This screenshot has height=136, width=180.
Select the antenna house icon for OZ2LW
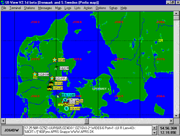[56, 68]
